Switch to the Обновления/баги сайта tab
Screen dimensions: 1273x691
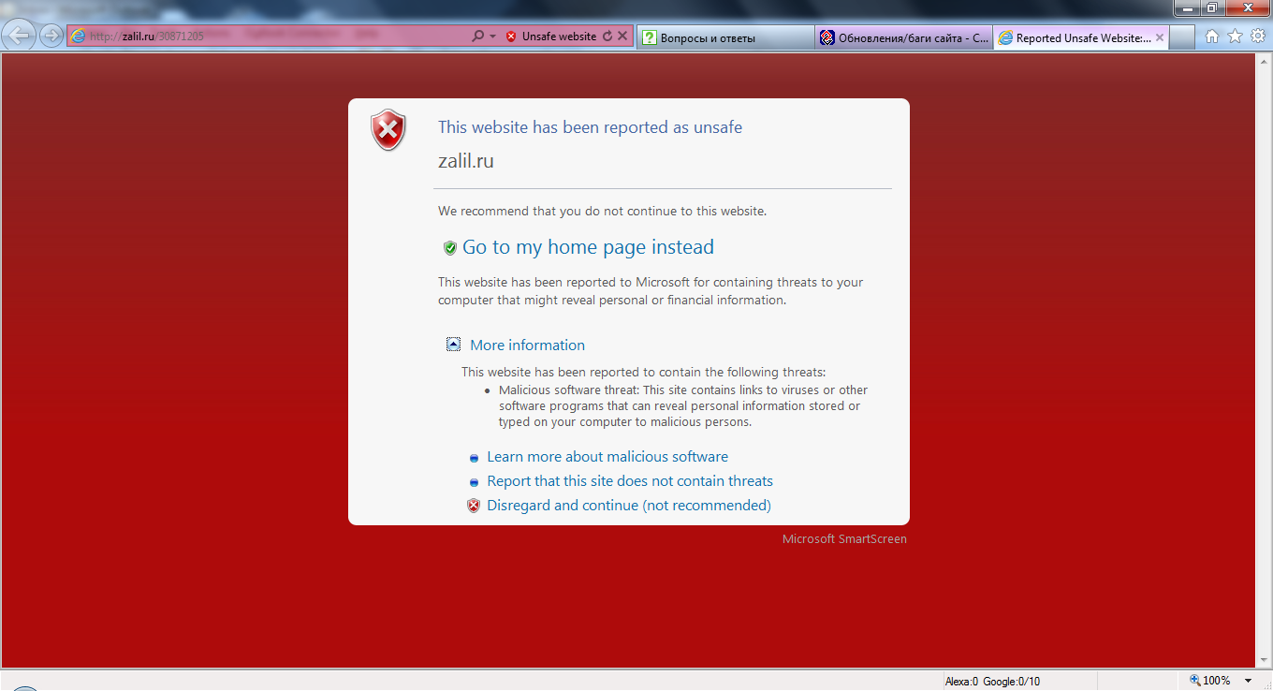pos(904,38)
